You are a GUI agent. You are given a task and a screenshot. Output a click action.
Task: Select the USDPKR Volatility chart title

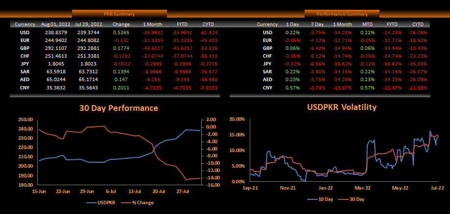tap(341, 107)
